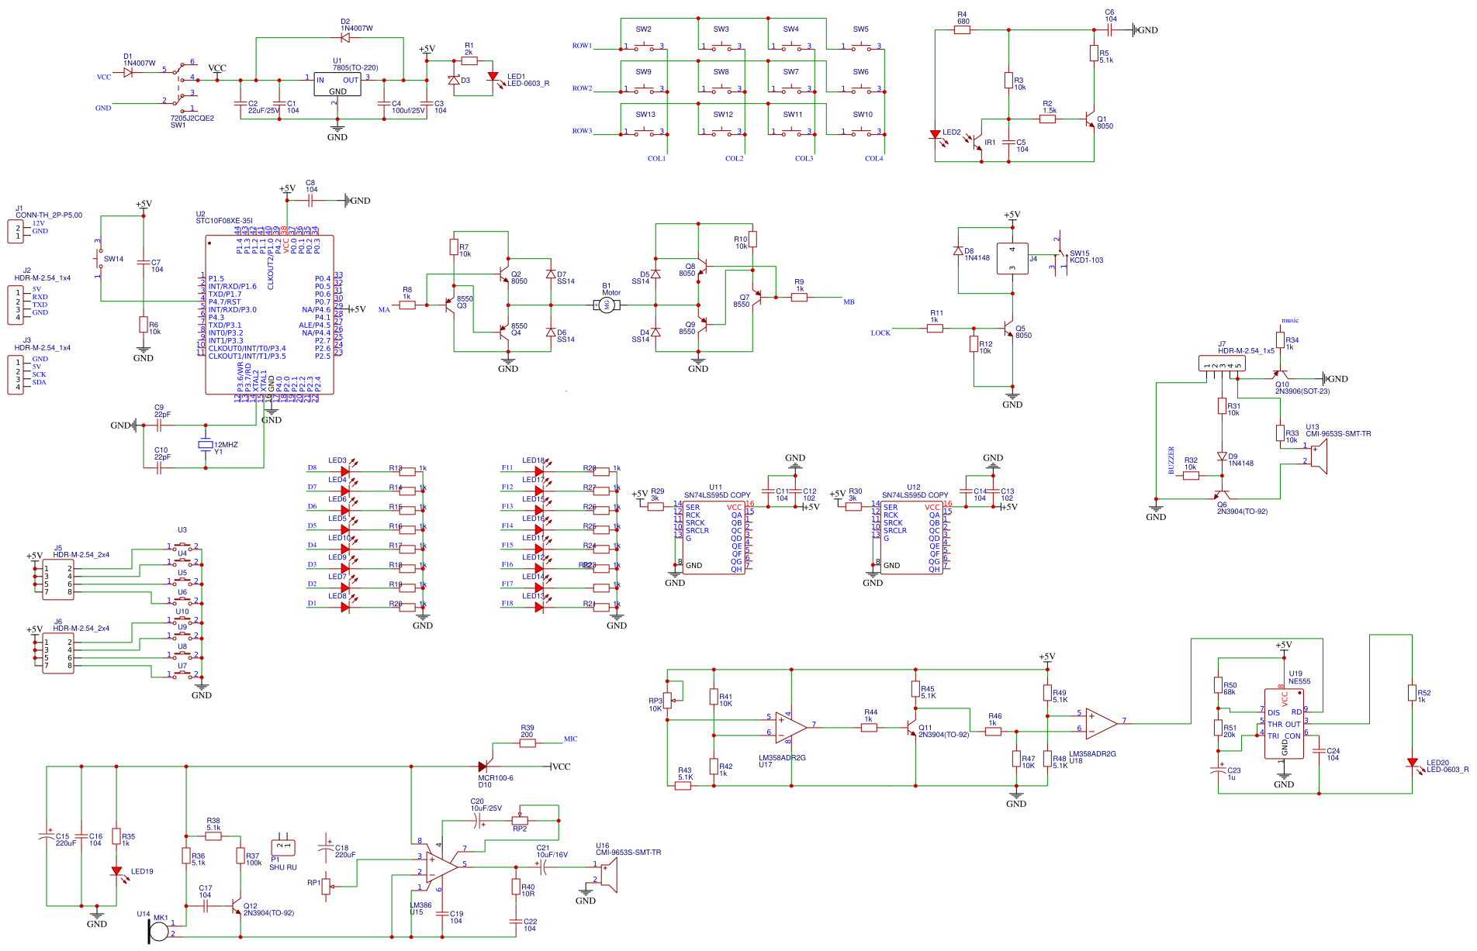Image resolution: width=1477 pixels, height=951 pixels.
Task: Click the music net label
Action: [x=1289, y=320]
